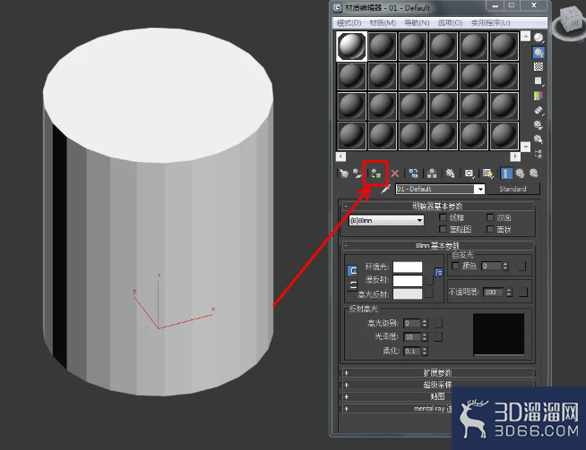Click the 不透明度 opacity map button

pos(523,293)
